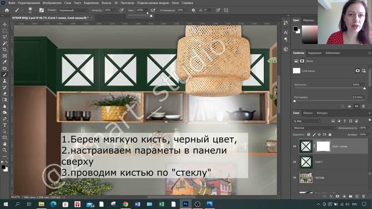Toggle lock image pixels brush icon
This screenshot has height=209, width=372.
[314, 135]
